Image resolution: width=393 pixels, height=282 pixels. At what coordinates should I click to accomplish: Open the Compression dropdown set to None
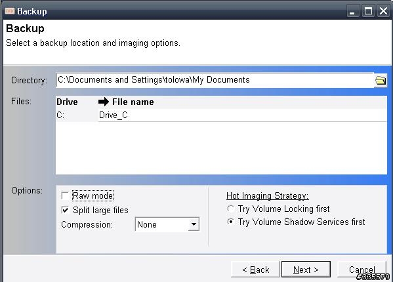coord(167,224)
